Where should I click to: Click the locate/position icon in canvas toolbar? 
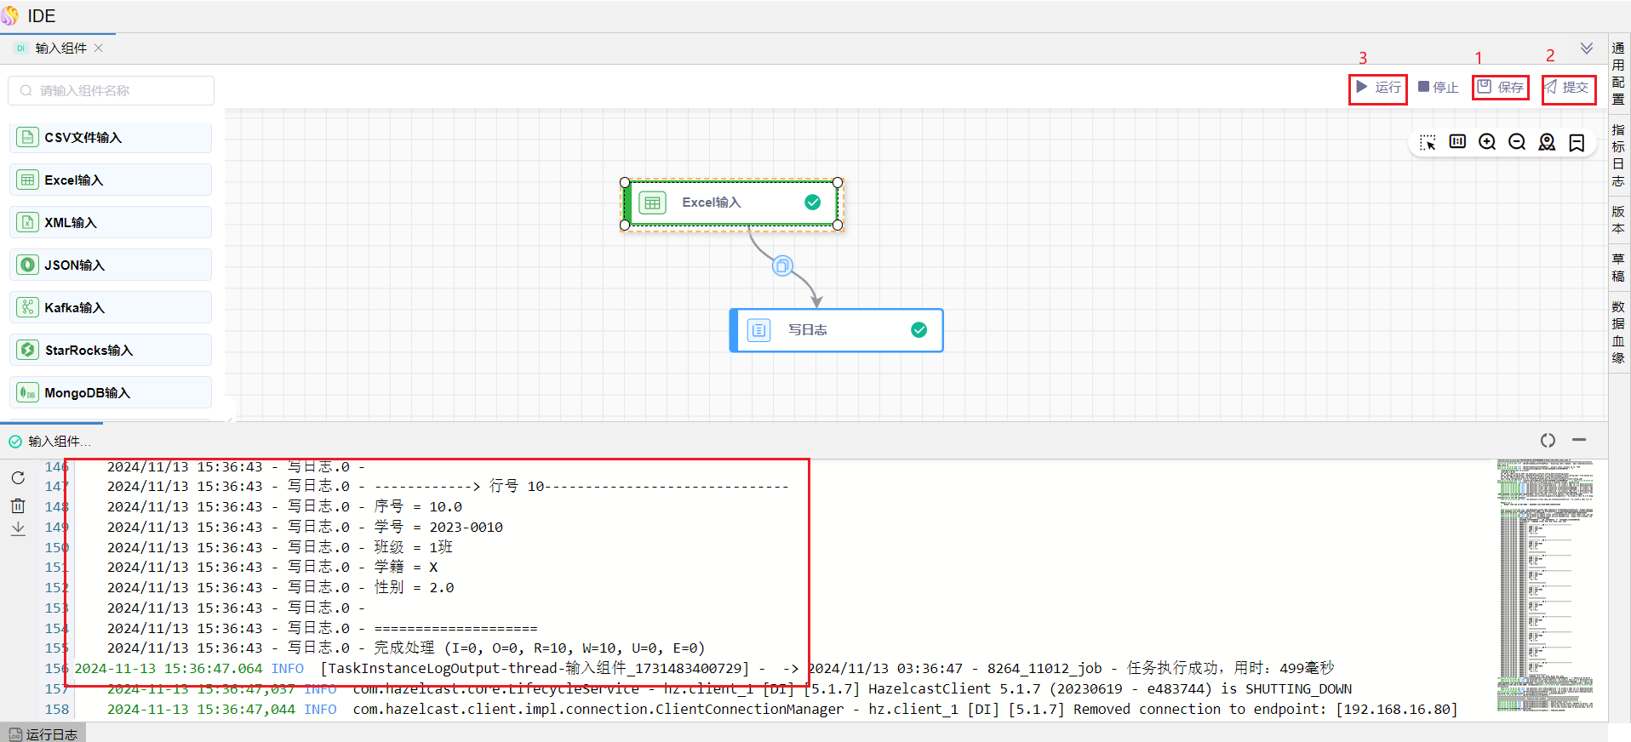pos(1547,142)
